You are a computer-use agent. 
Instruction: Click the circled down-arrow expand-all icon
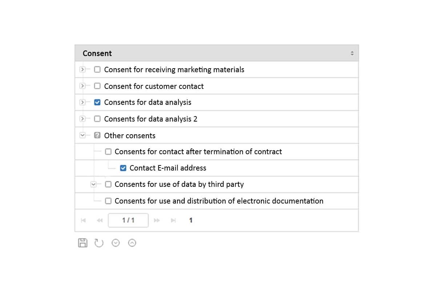[116, 243]
